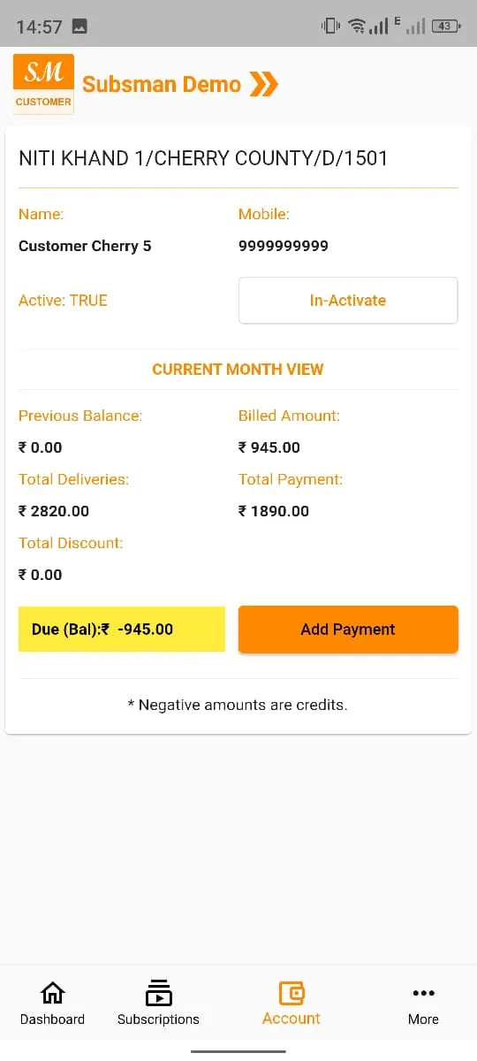Screen dimensions: 477x1061
Task: Tap the Billed Amount value ₹ 945.00
Action: pos(269,447)
